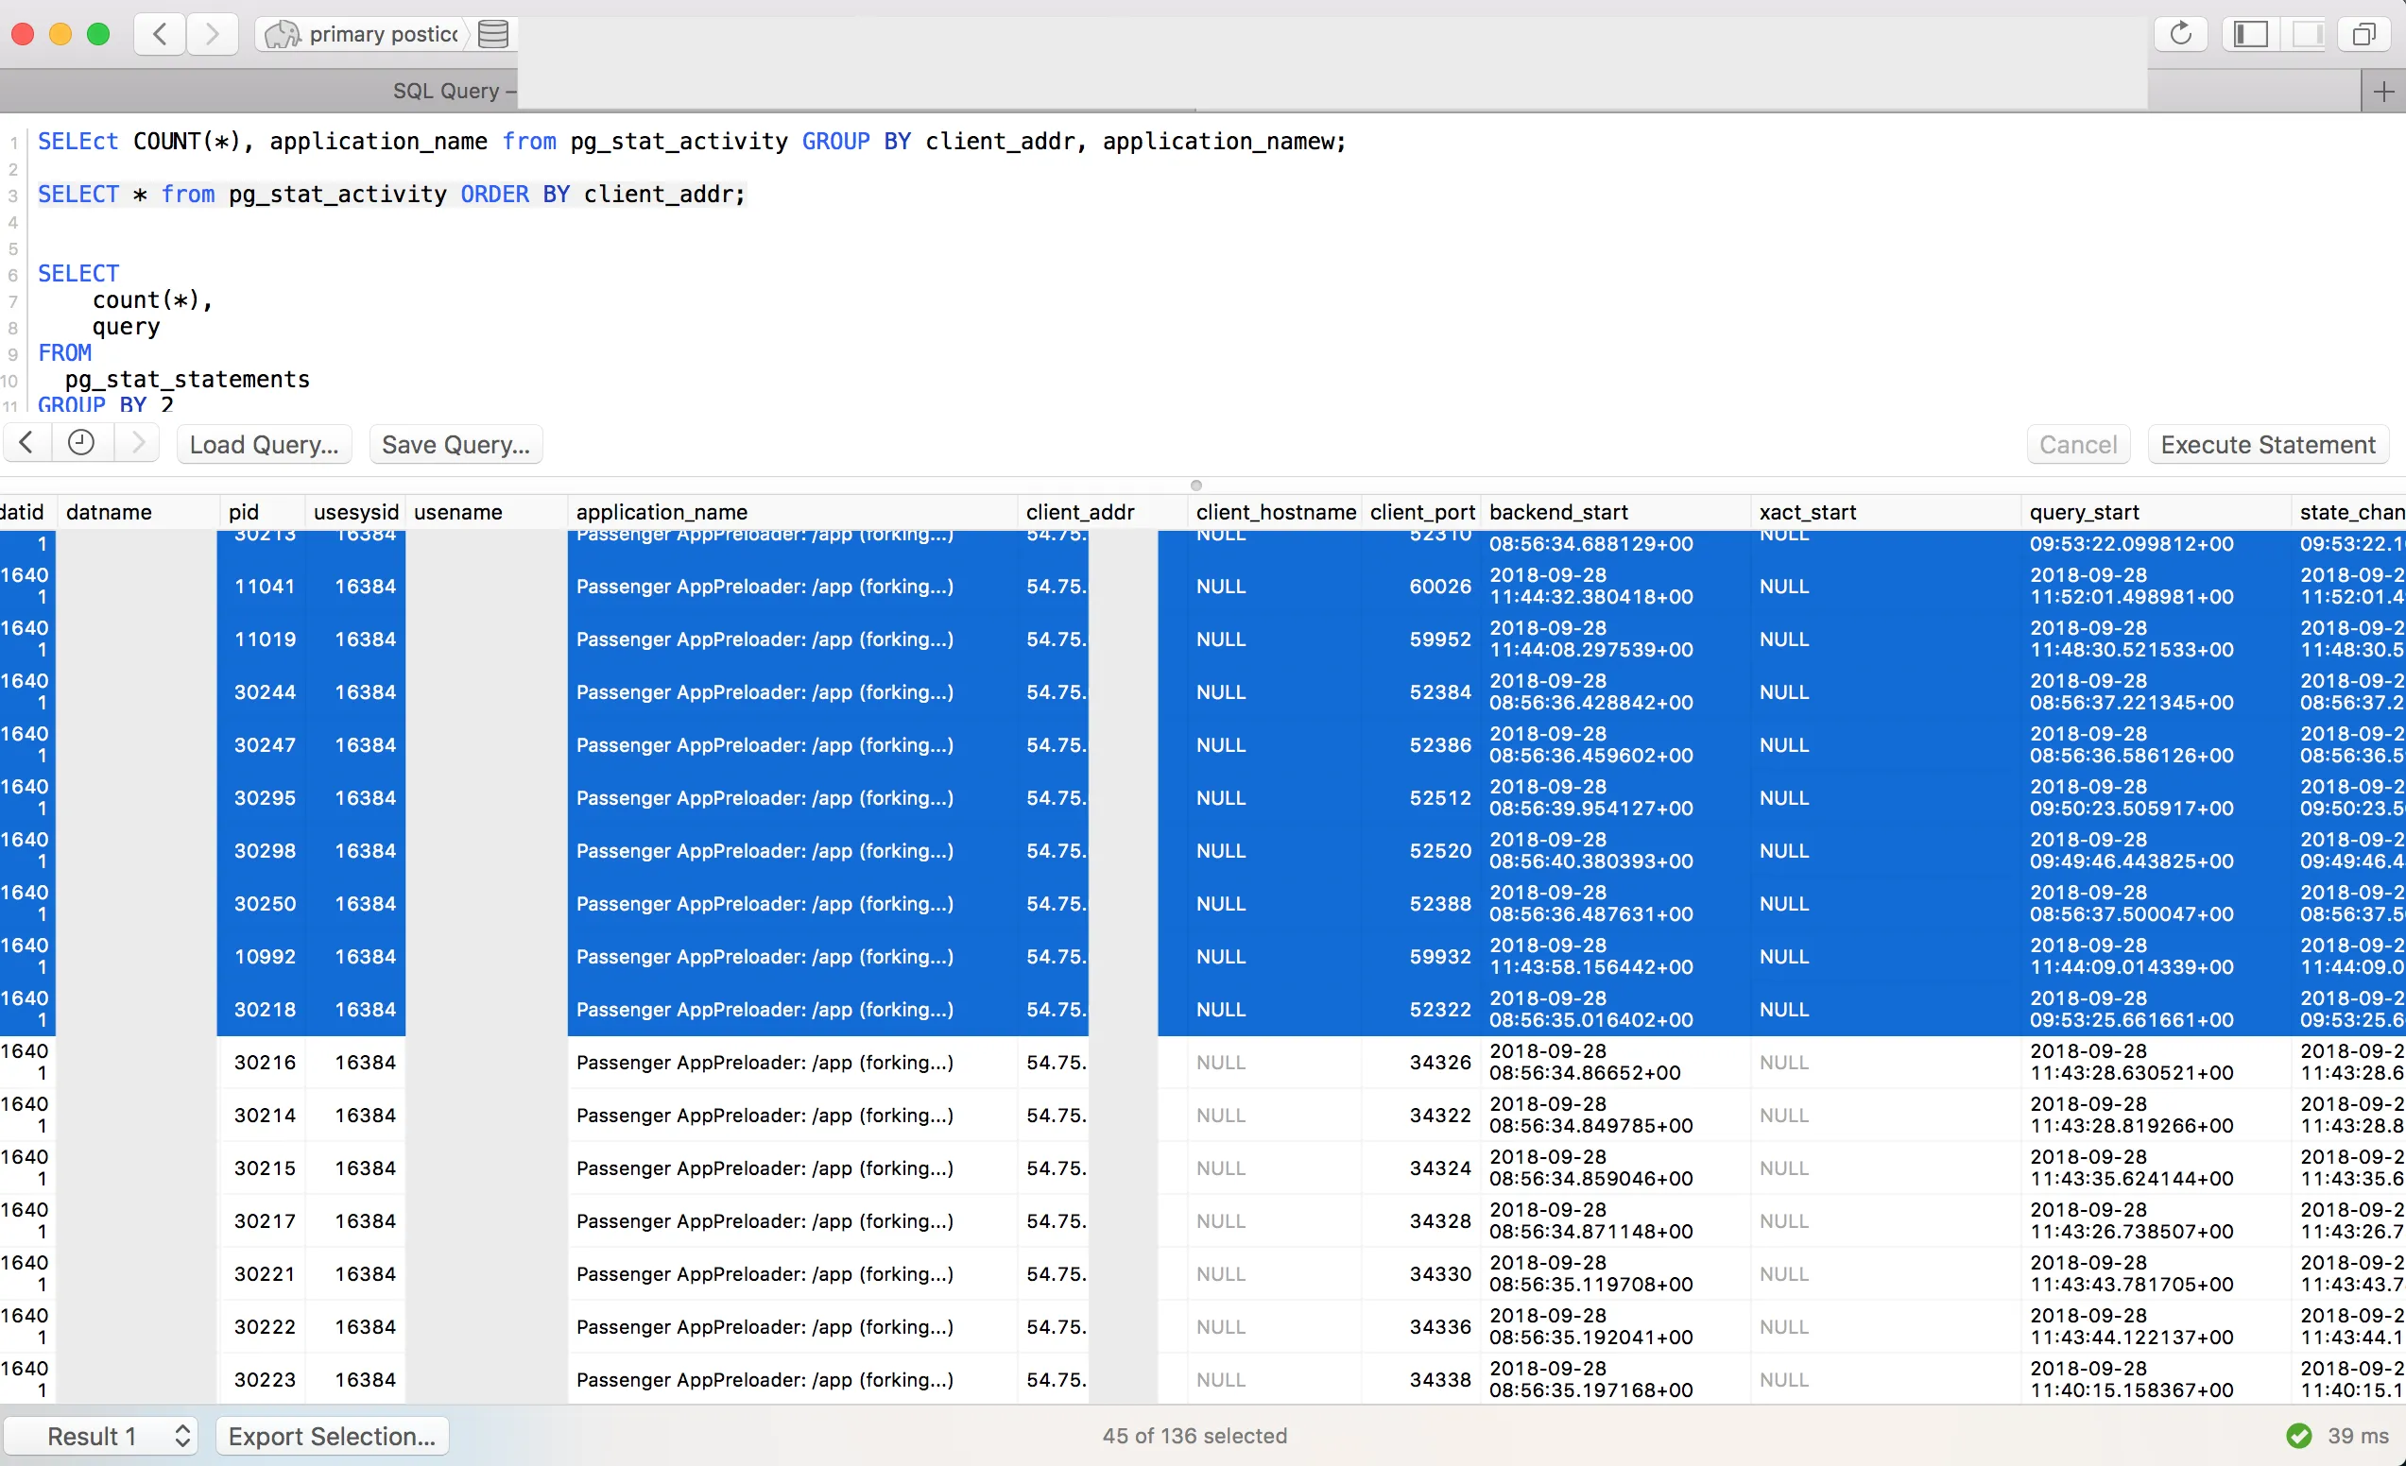Click client_port value 60026
Screen dimensions: 2406x1466
[x=1439, y=586]
